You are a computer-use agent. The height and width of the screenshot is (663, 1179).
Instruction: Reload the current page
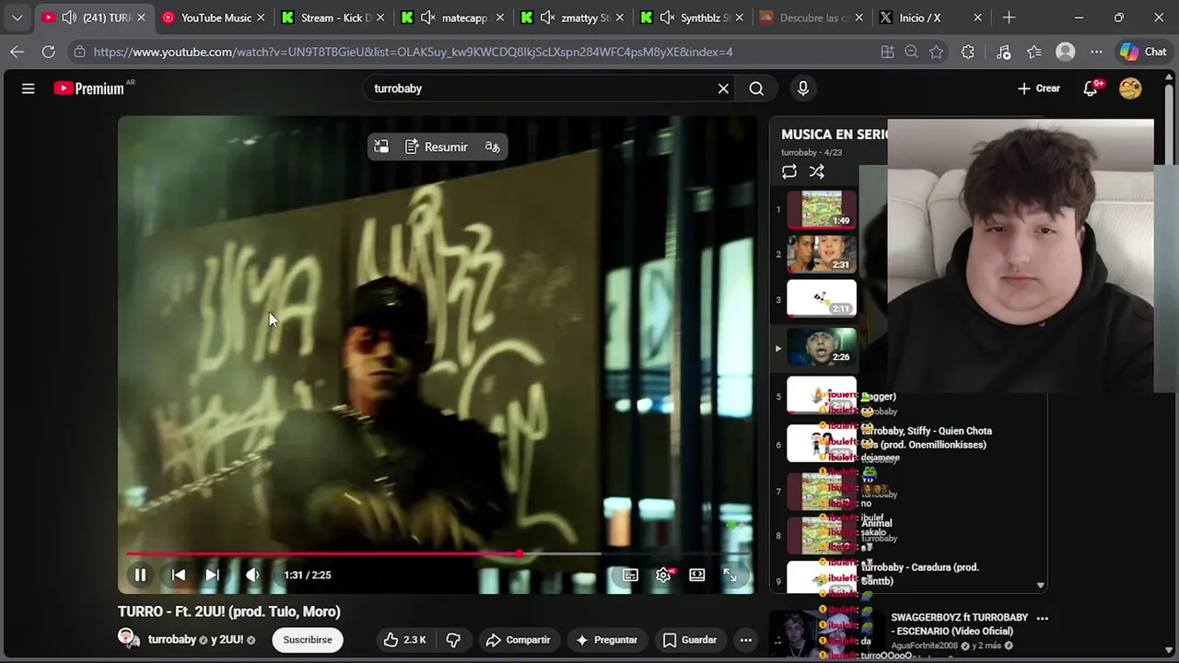pos(48,52)
